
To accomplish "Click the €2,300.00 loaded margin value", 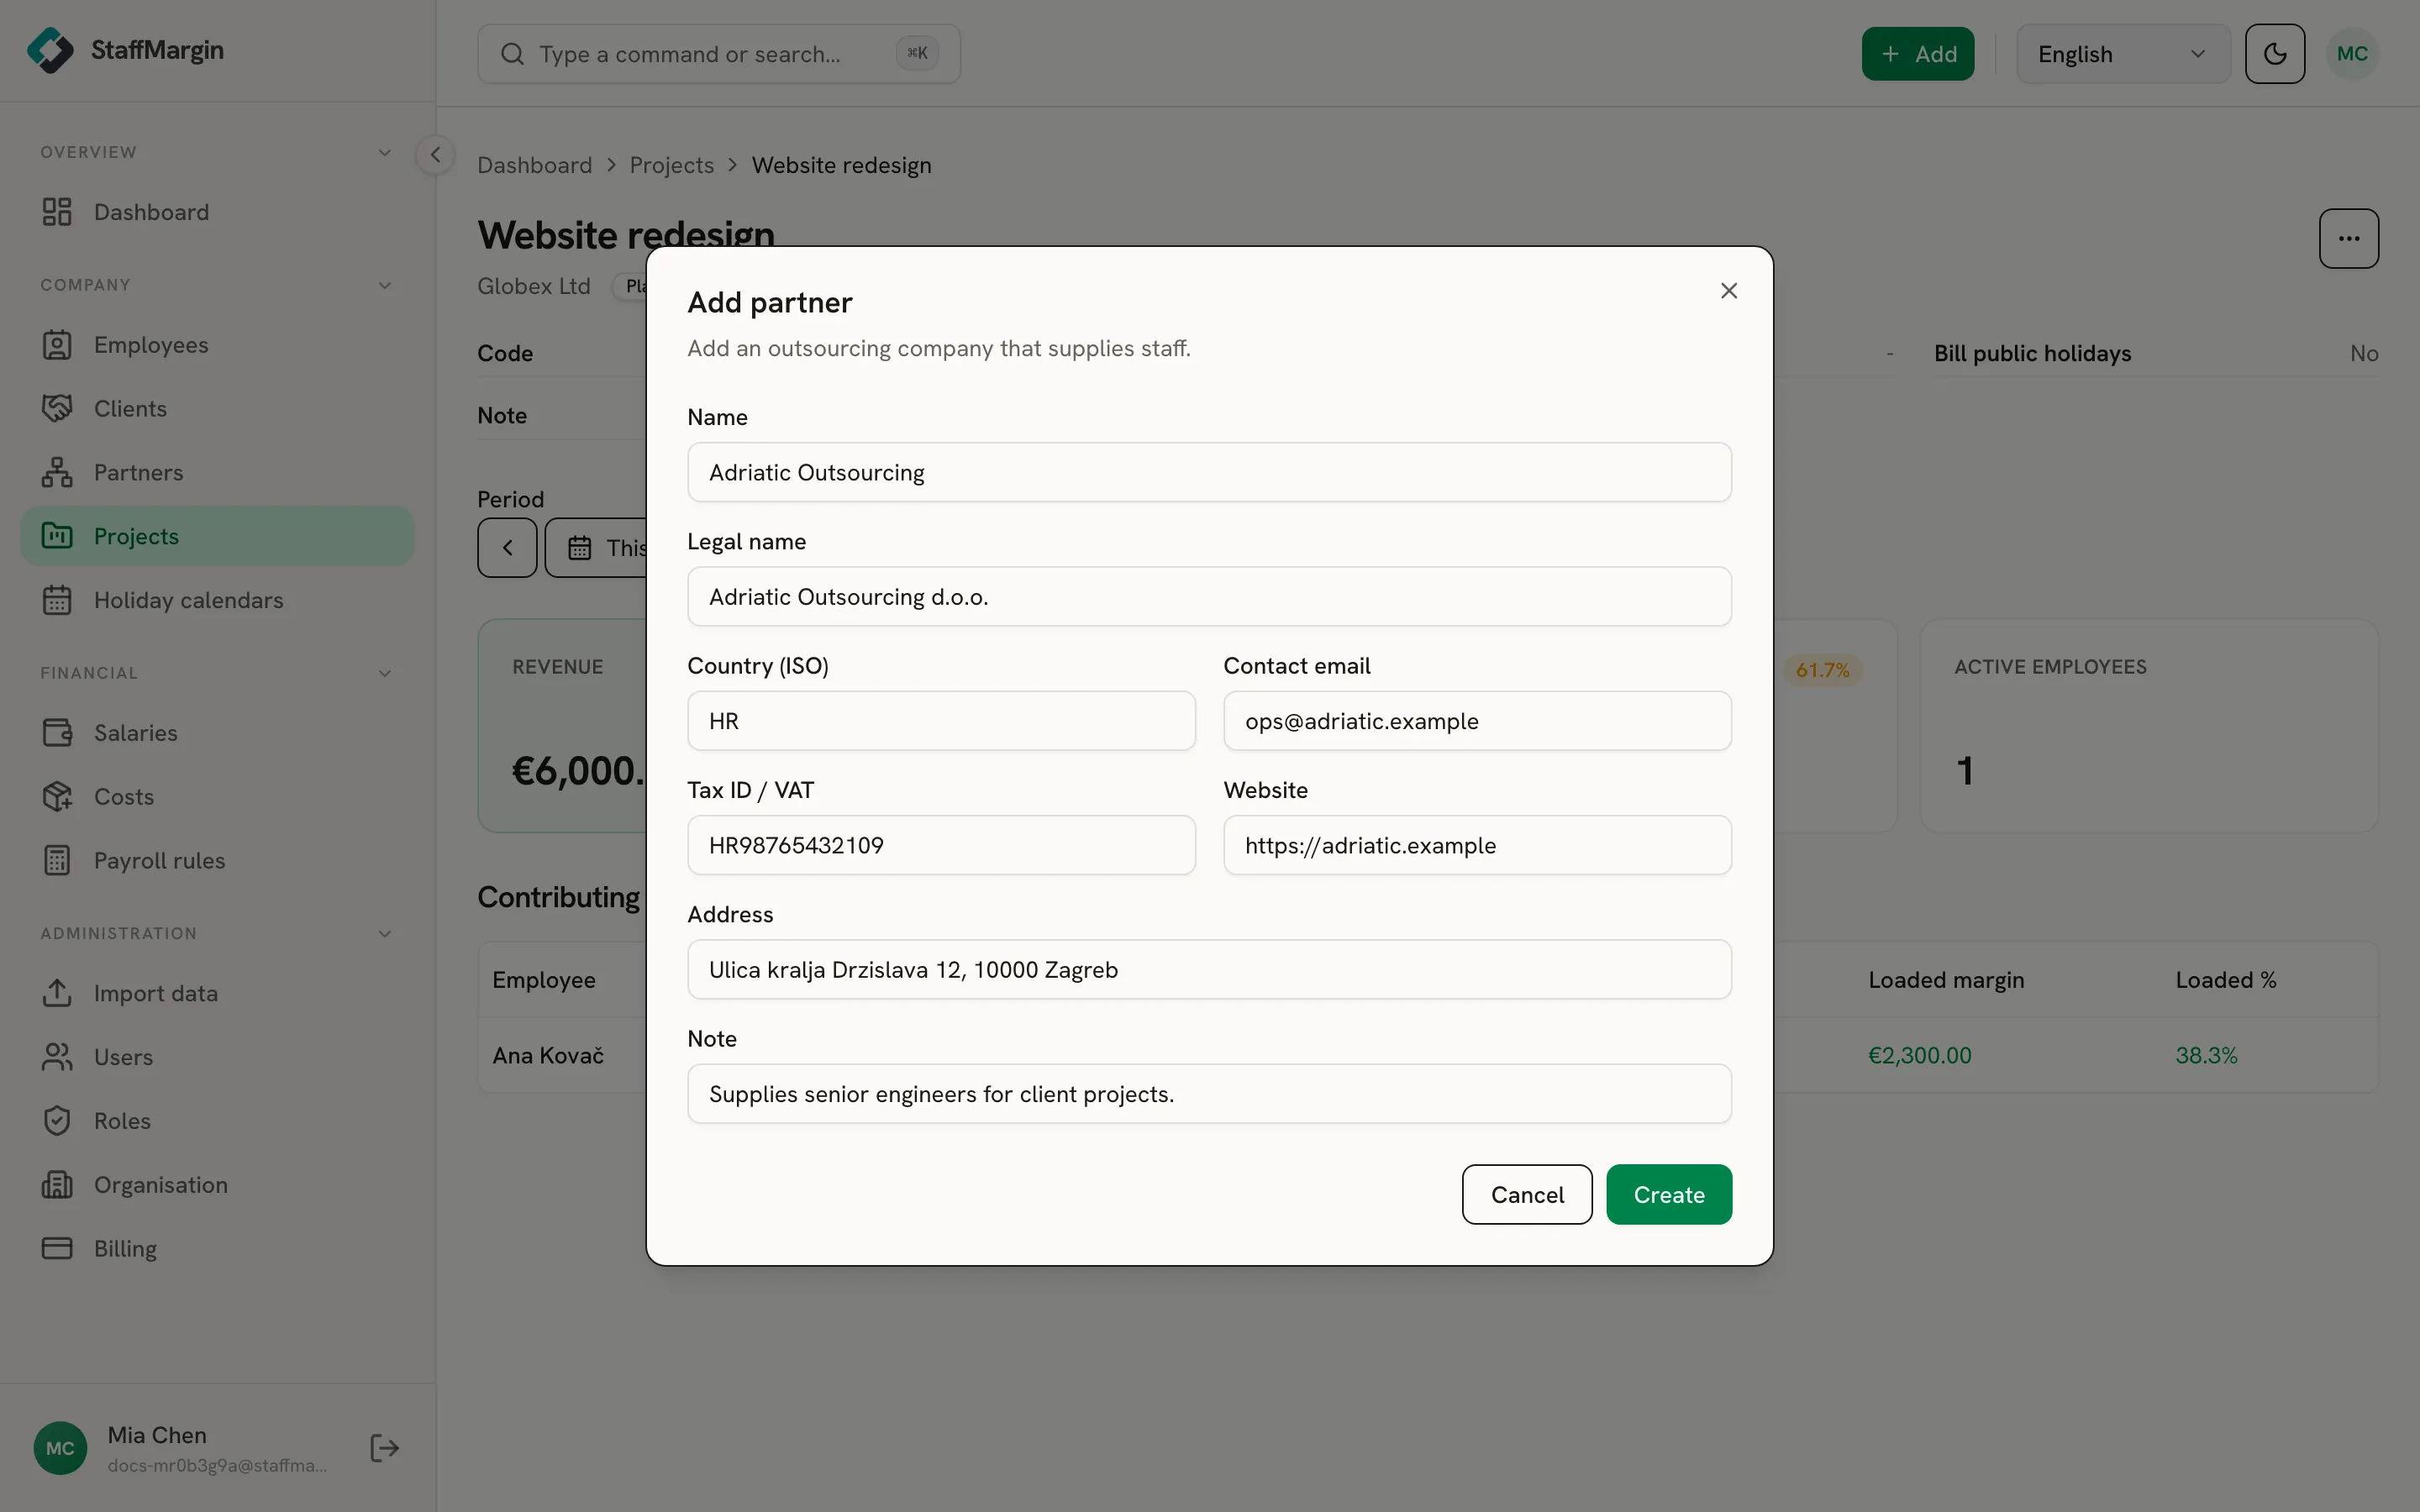I will 1920,1055.
